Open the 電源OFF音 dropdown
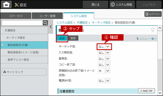Viewport: 163px width, 96px height. [x=104, y=81]
